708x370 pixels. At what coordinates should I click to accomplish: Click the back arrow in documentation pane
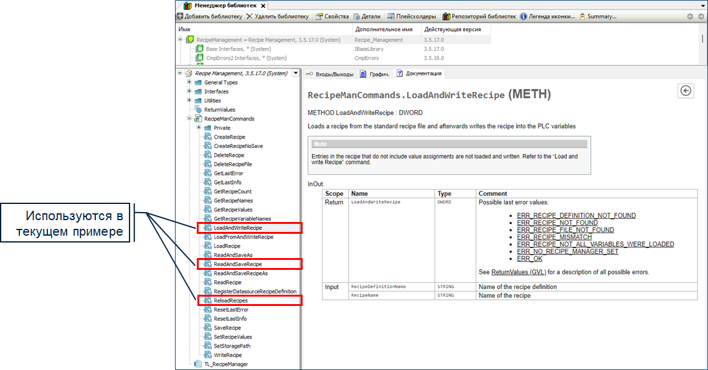tap(685, 91)
